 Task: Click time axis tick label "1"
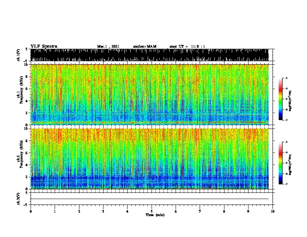click(55, 211)
